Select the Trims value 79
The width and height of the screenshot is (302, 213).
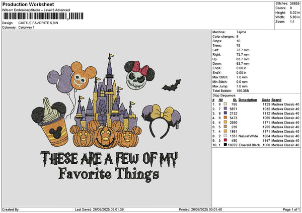(238, 46)
